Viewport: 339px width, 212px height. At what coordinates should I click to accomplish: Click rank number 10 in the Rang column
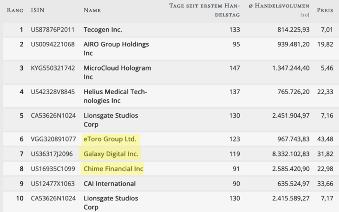point(20,198)
